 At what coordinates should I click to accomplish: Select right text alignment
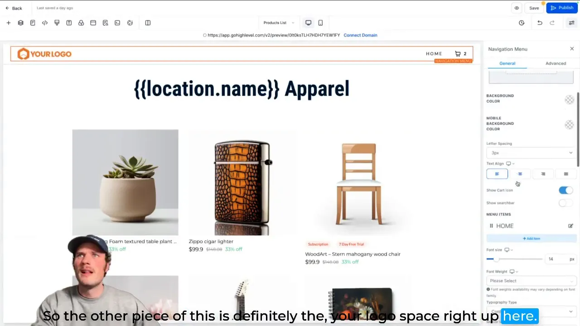tap(543, 174)
